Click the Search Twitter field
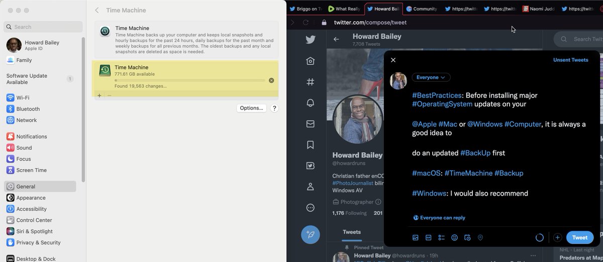This screenshot has height=262, width=603. pyautogui.click(x=578, y=39)
